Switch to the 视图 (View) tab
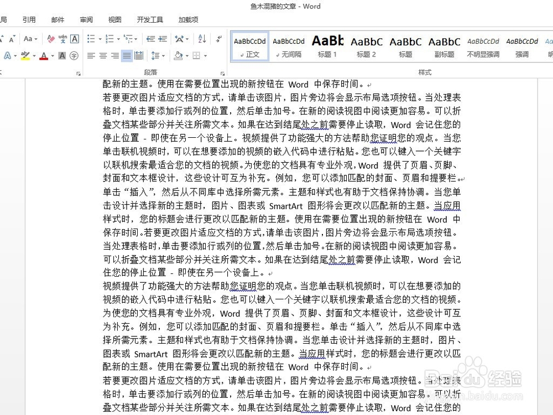Viewport: 553px width, 415px height. (x=115, y=20)
